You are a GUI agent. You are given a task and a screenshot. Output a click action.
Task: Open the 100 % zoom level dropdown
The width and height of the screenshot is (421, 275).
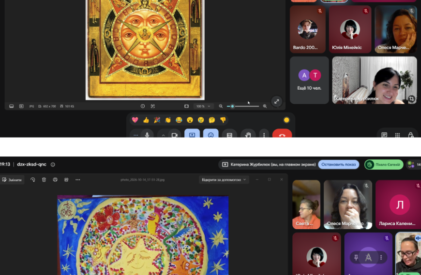203,106
